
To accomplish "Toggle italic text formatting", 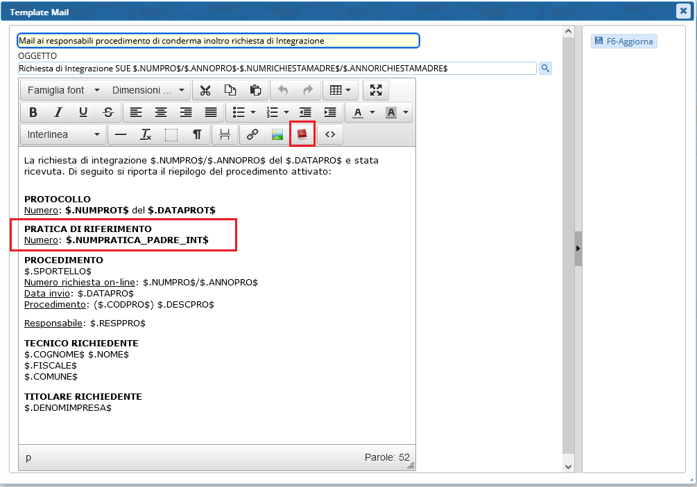I will pos(58,112).
